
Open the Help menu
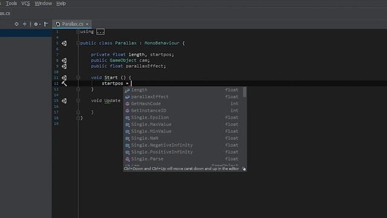point(61,4)
